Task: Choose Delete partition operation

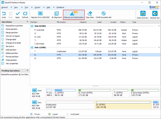Action: pyautogui.click(x=10, y=53)
